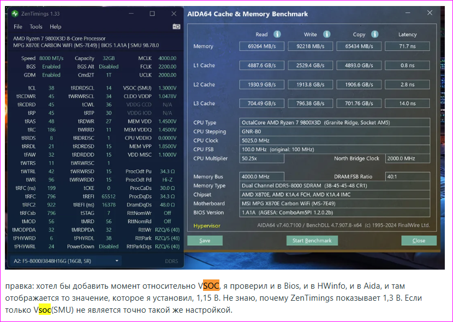Click CPU Stepping value GNR-B0
The width and height of the screenshot is (453, 322).
tap(335, 132)
